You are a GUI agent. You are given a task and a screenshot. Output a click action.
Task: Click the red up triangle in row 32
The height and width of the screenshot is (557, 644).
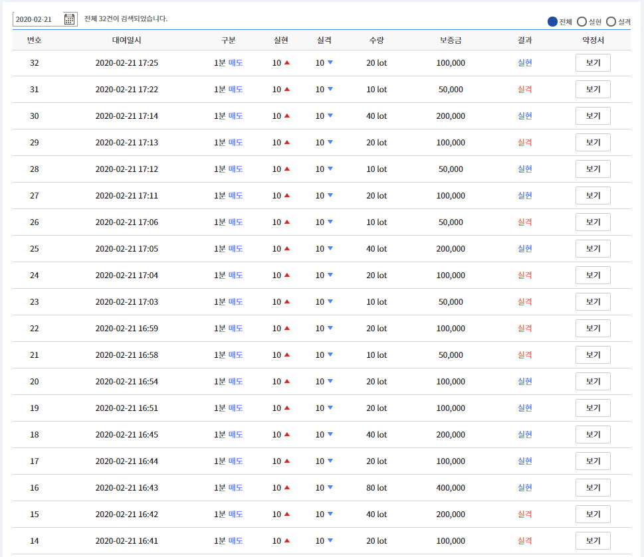click(x=287, y=63)
